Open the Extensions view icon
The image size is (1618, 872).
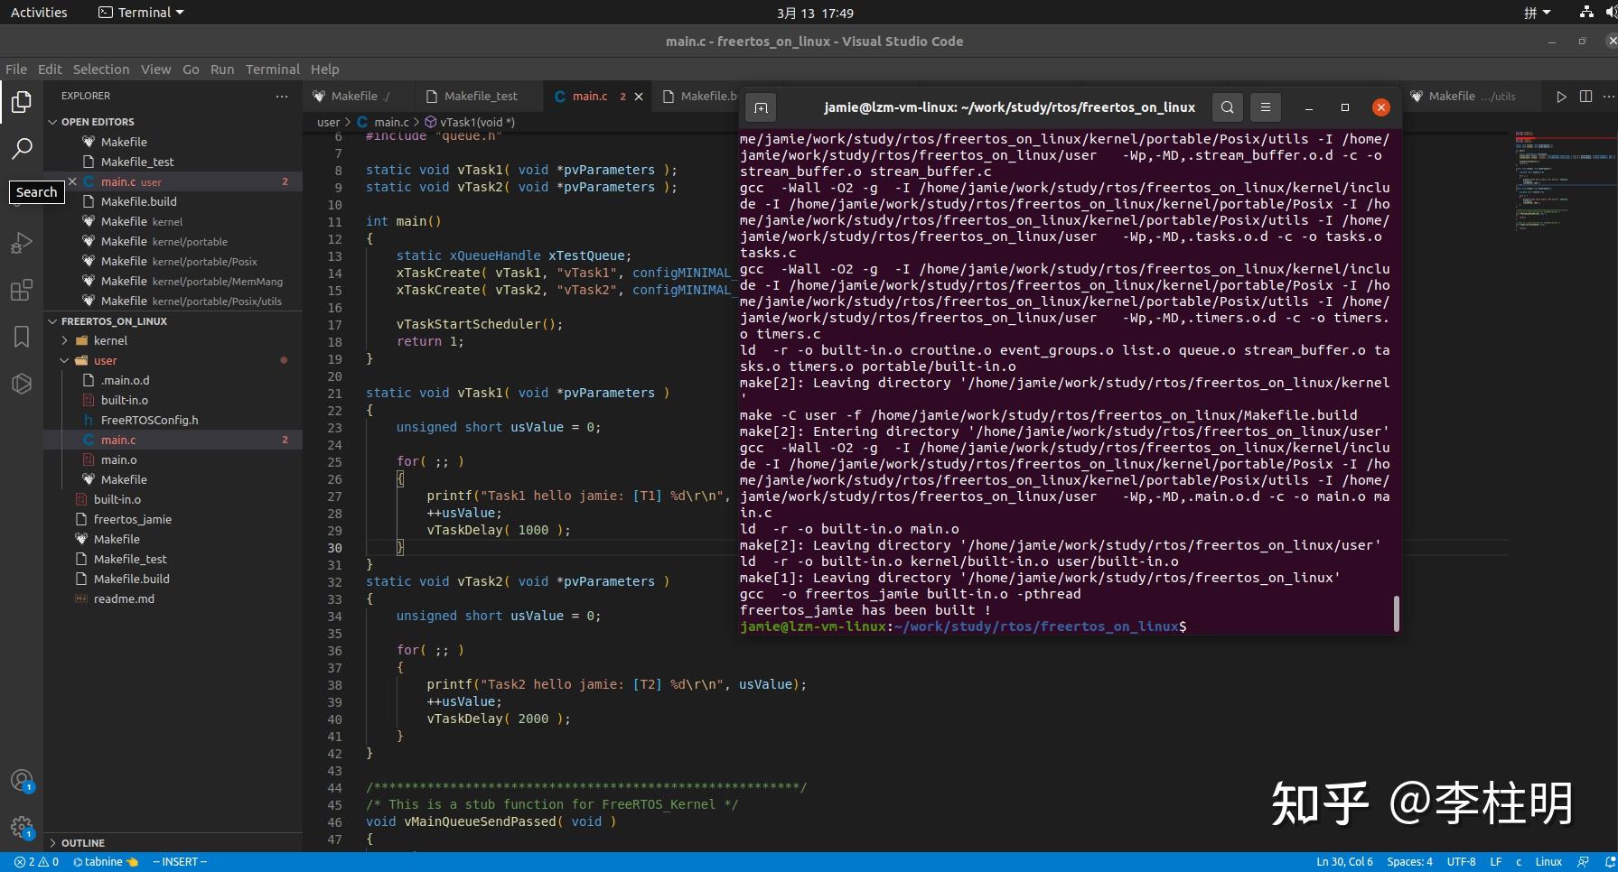click(22, 290)
